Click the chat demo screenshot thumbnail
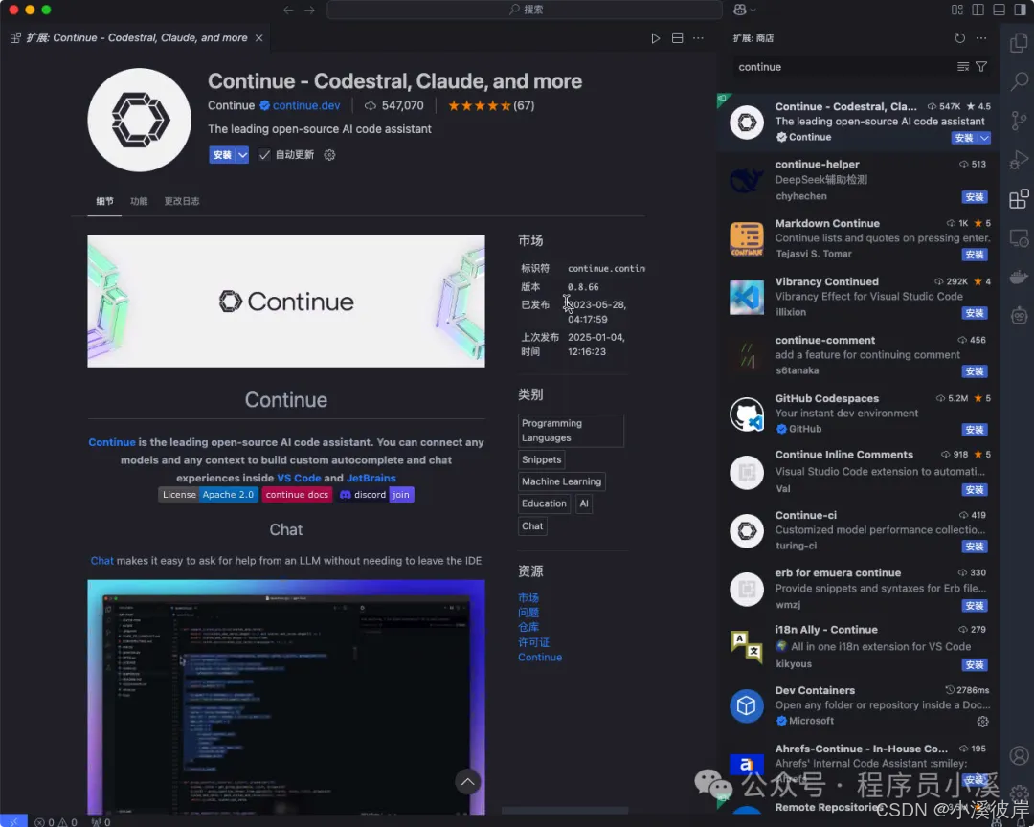The height and width of the screenshot is (827, 1034). click(286, 697)
